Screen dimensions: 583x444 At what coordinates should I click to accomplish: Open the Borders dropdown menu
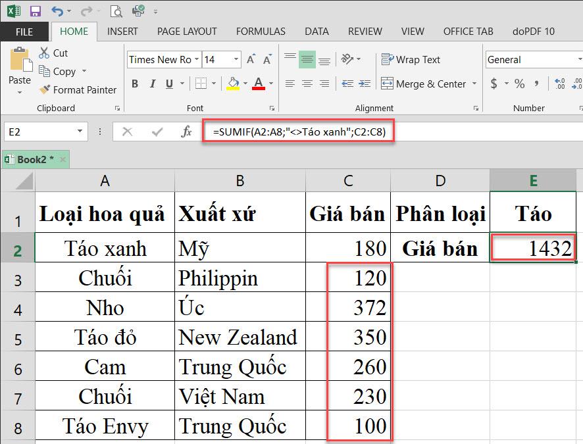tap(214, 82)
